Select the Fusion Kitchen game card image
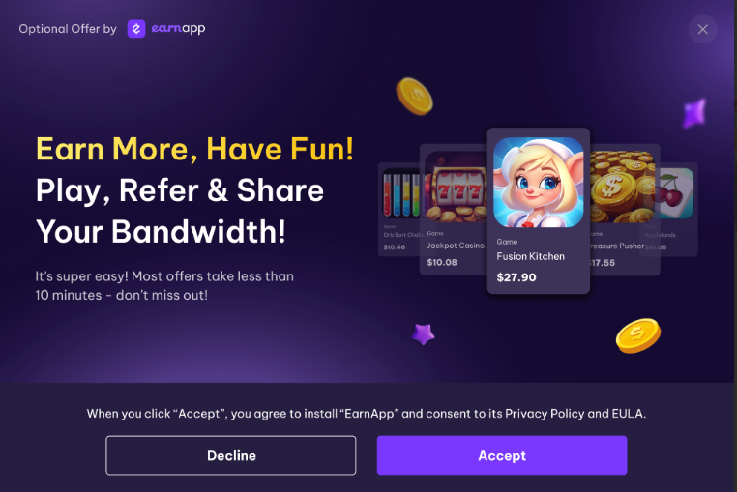The height and width of the screenshot is (492, 737). pos(538,183)
